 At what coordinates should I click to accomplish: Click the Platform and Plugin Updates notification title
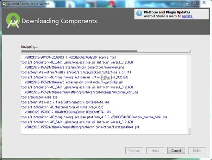(167, 12)
